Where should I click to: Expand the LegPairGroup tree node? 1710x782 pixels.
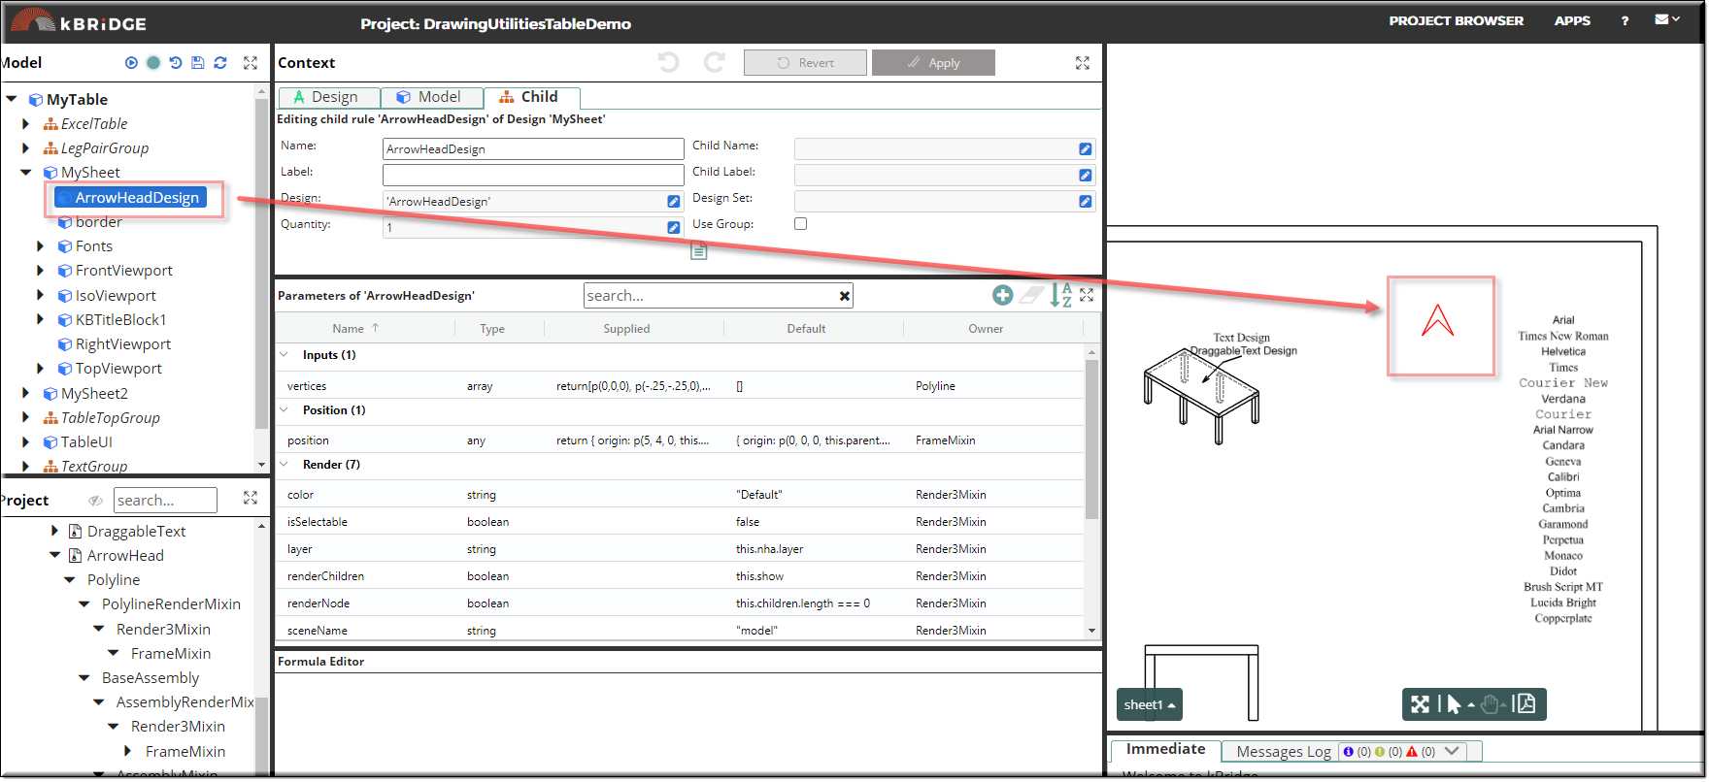point(25,148)
